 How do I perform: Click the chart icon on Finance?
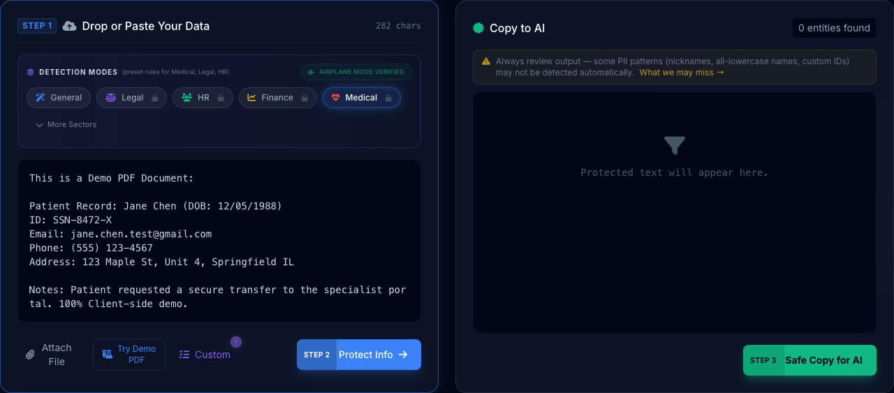tap(252, 98)
